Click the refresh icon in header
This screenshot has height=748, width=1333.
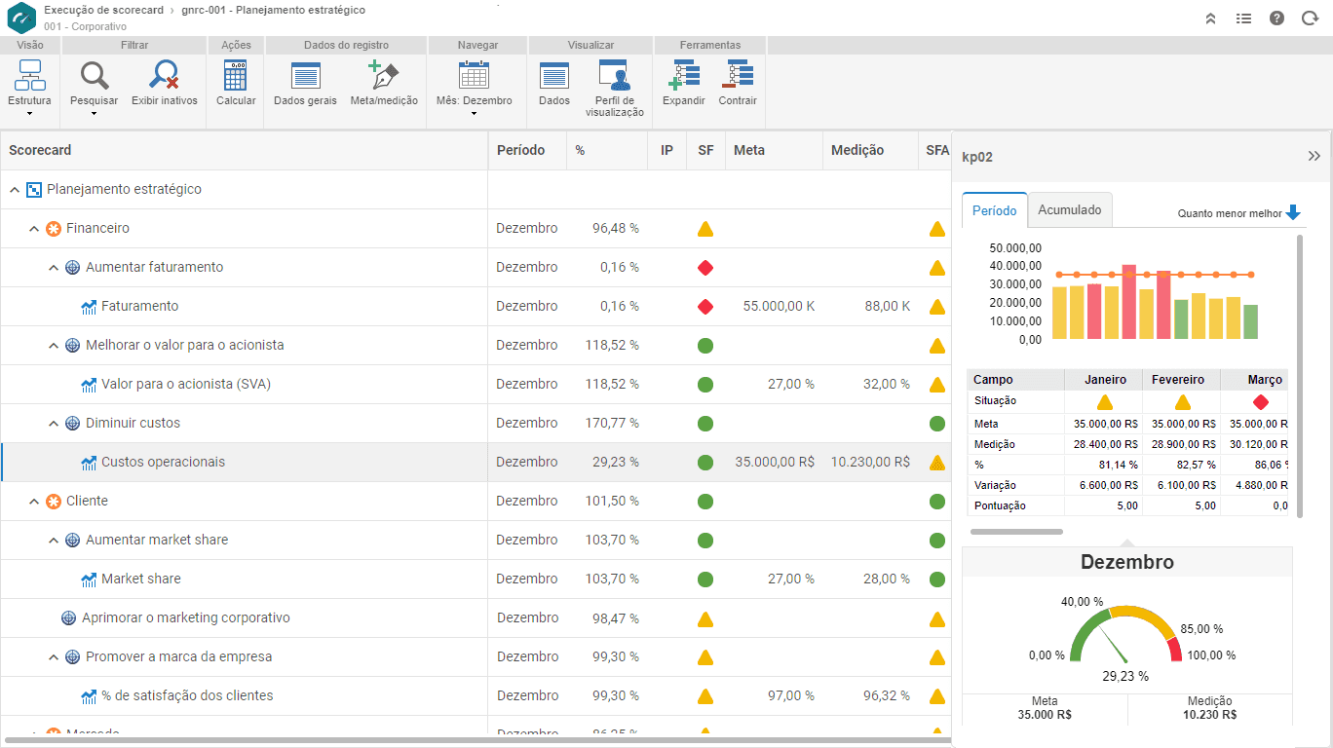pyautogui.click(x=1310, y=18)
